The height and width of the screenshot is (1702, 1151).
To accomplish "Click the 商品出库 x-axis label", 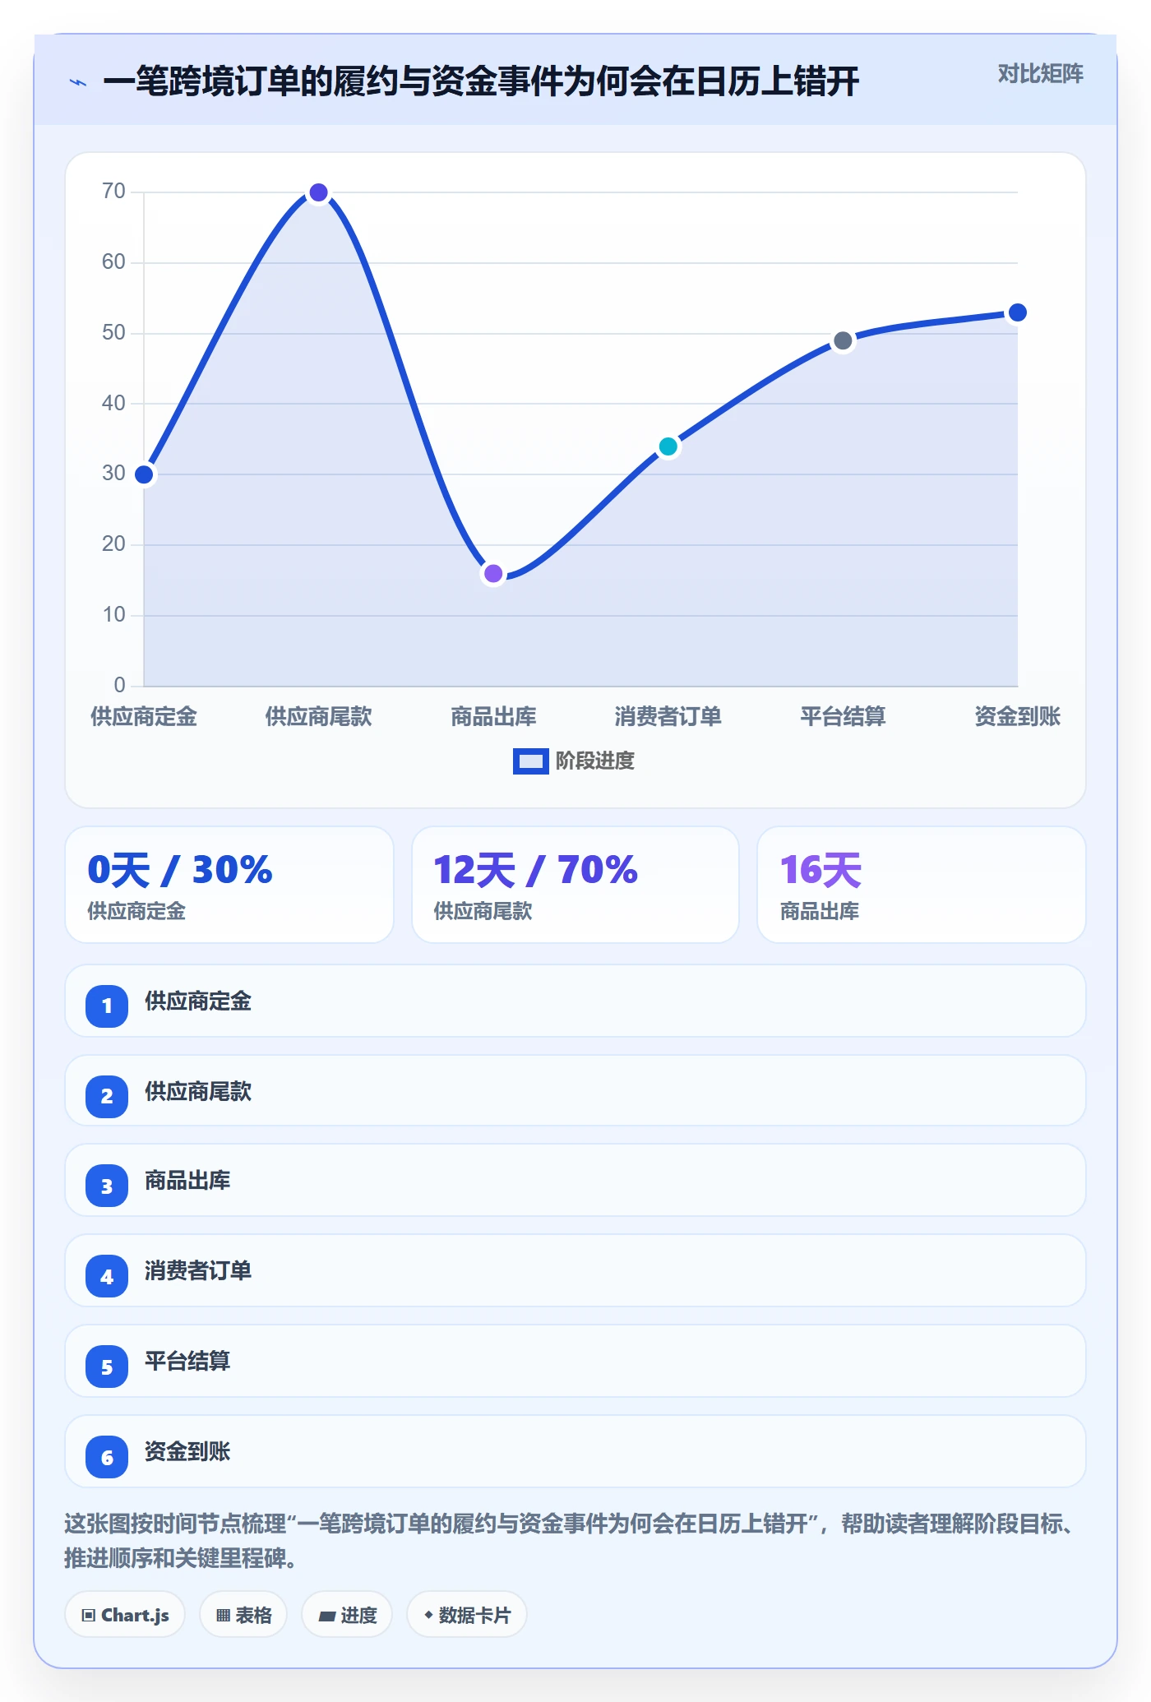I will click(493, 717).
